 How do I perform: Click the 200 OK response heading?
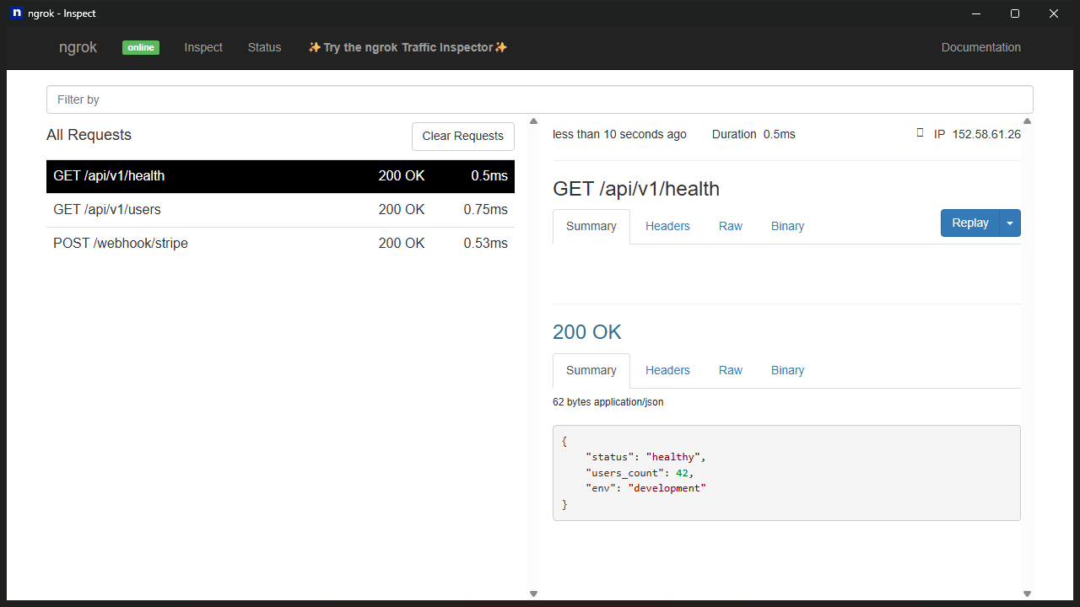coord(587,332)
